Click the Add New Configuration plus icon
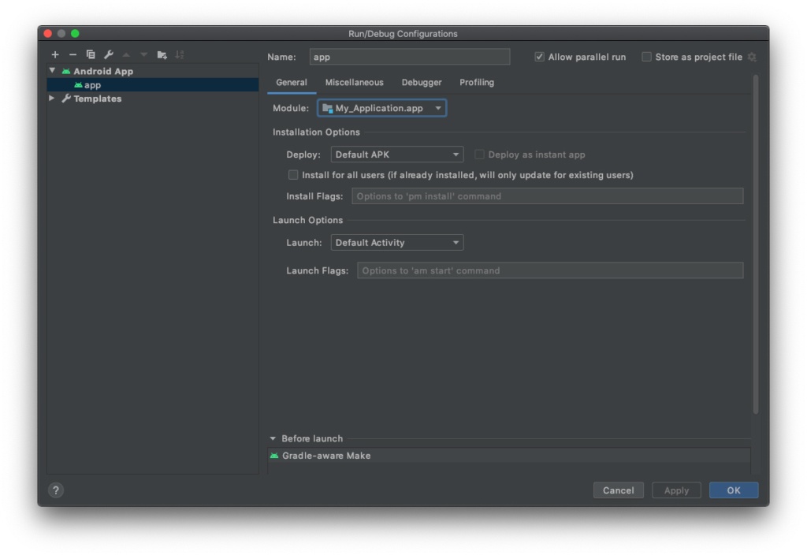This screenshot has width=807, height=555. click(x=55, y=54)
